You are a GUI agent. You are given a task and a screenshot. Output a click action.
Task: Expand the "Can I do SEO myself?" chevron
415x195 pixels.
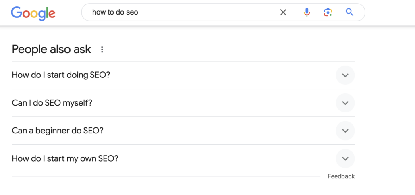coord(345,103)
